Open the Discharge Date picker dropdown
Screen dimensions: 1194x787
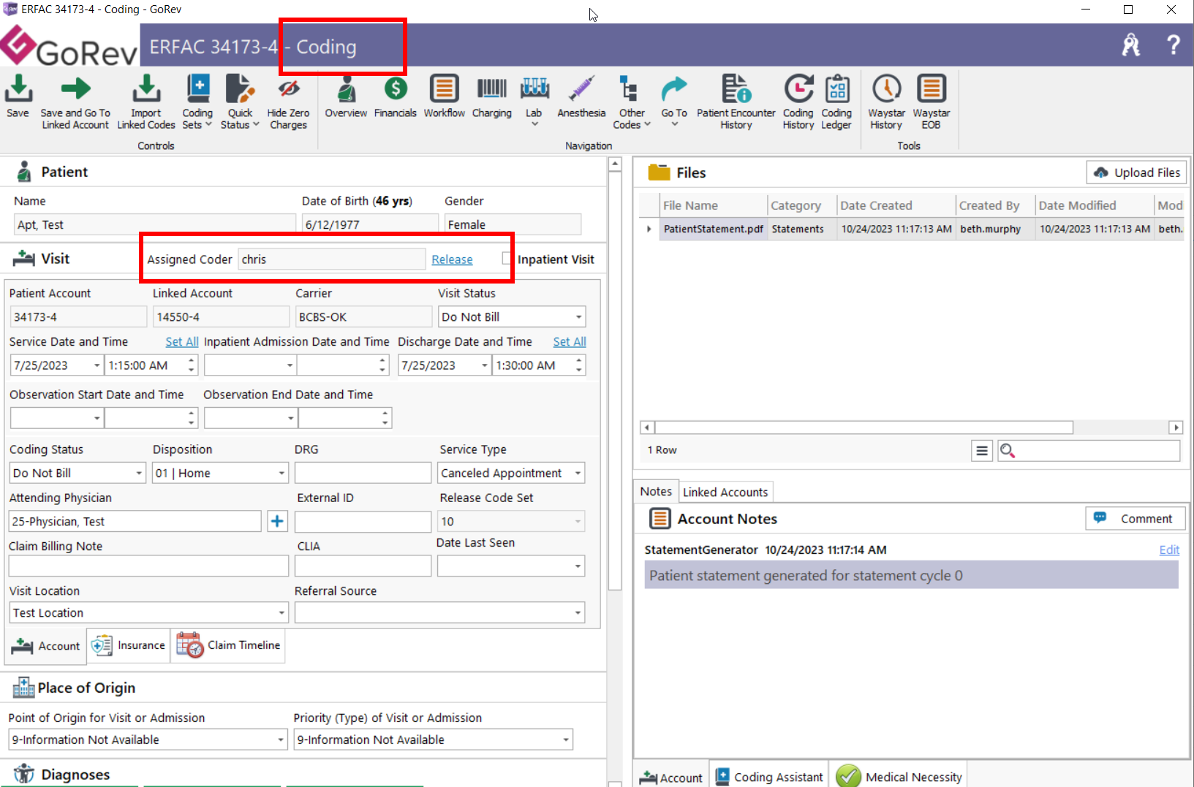point(484,365)
